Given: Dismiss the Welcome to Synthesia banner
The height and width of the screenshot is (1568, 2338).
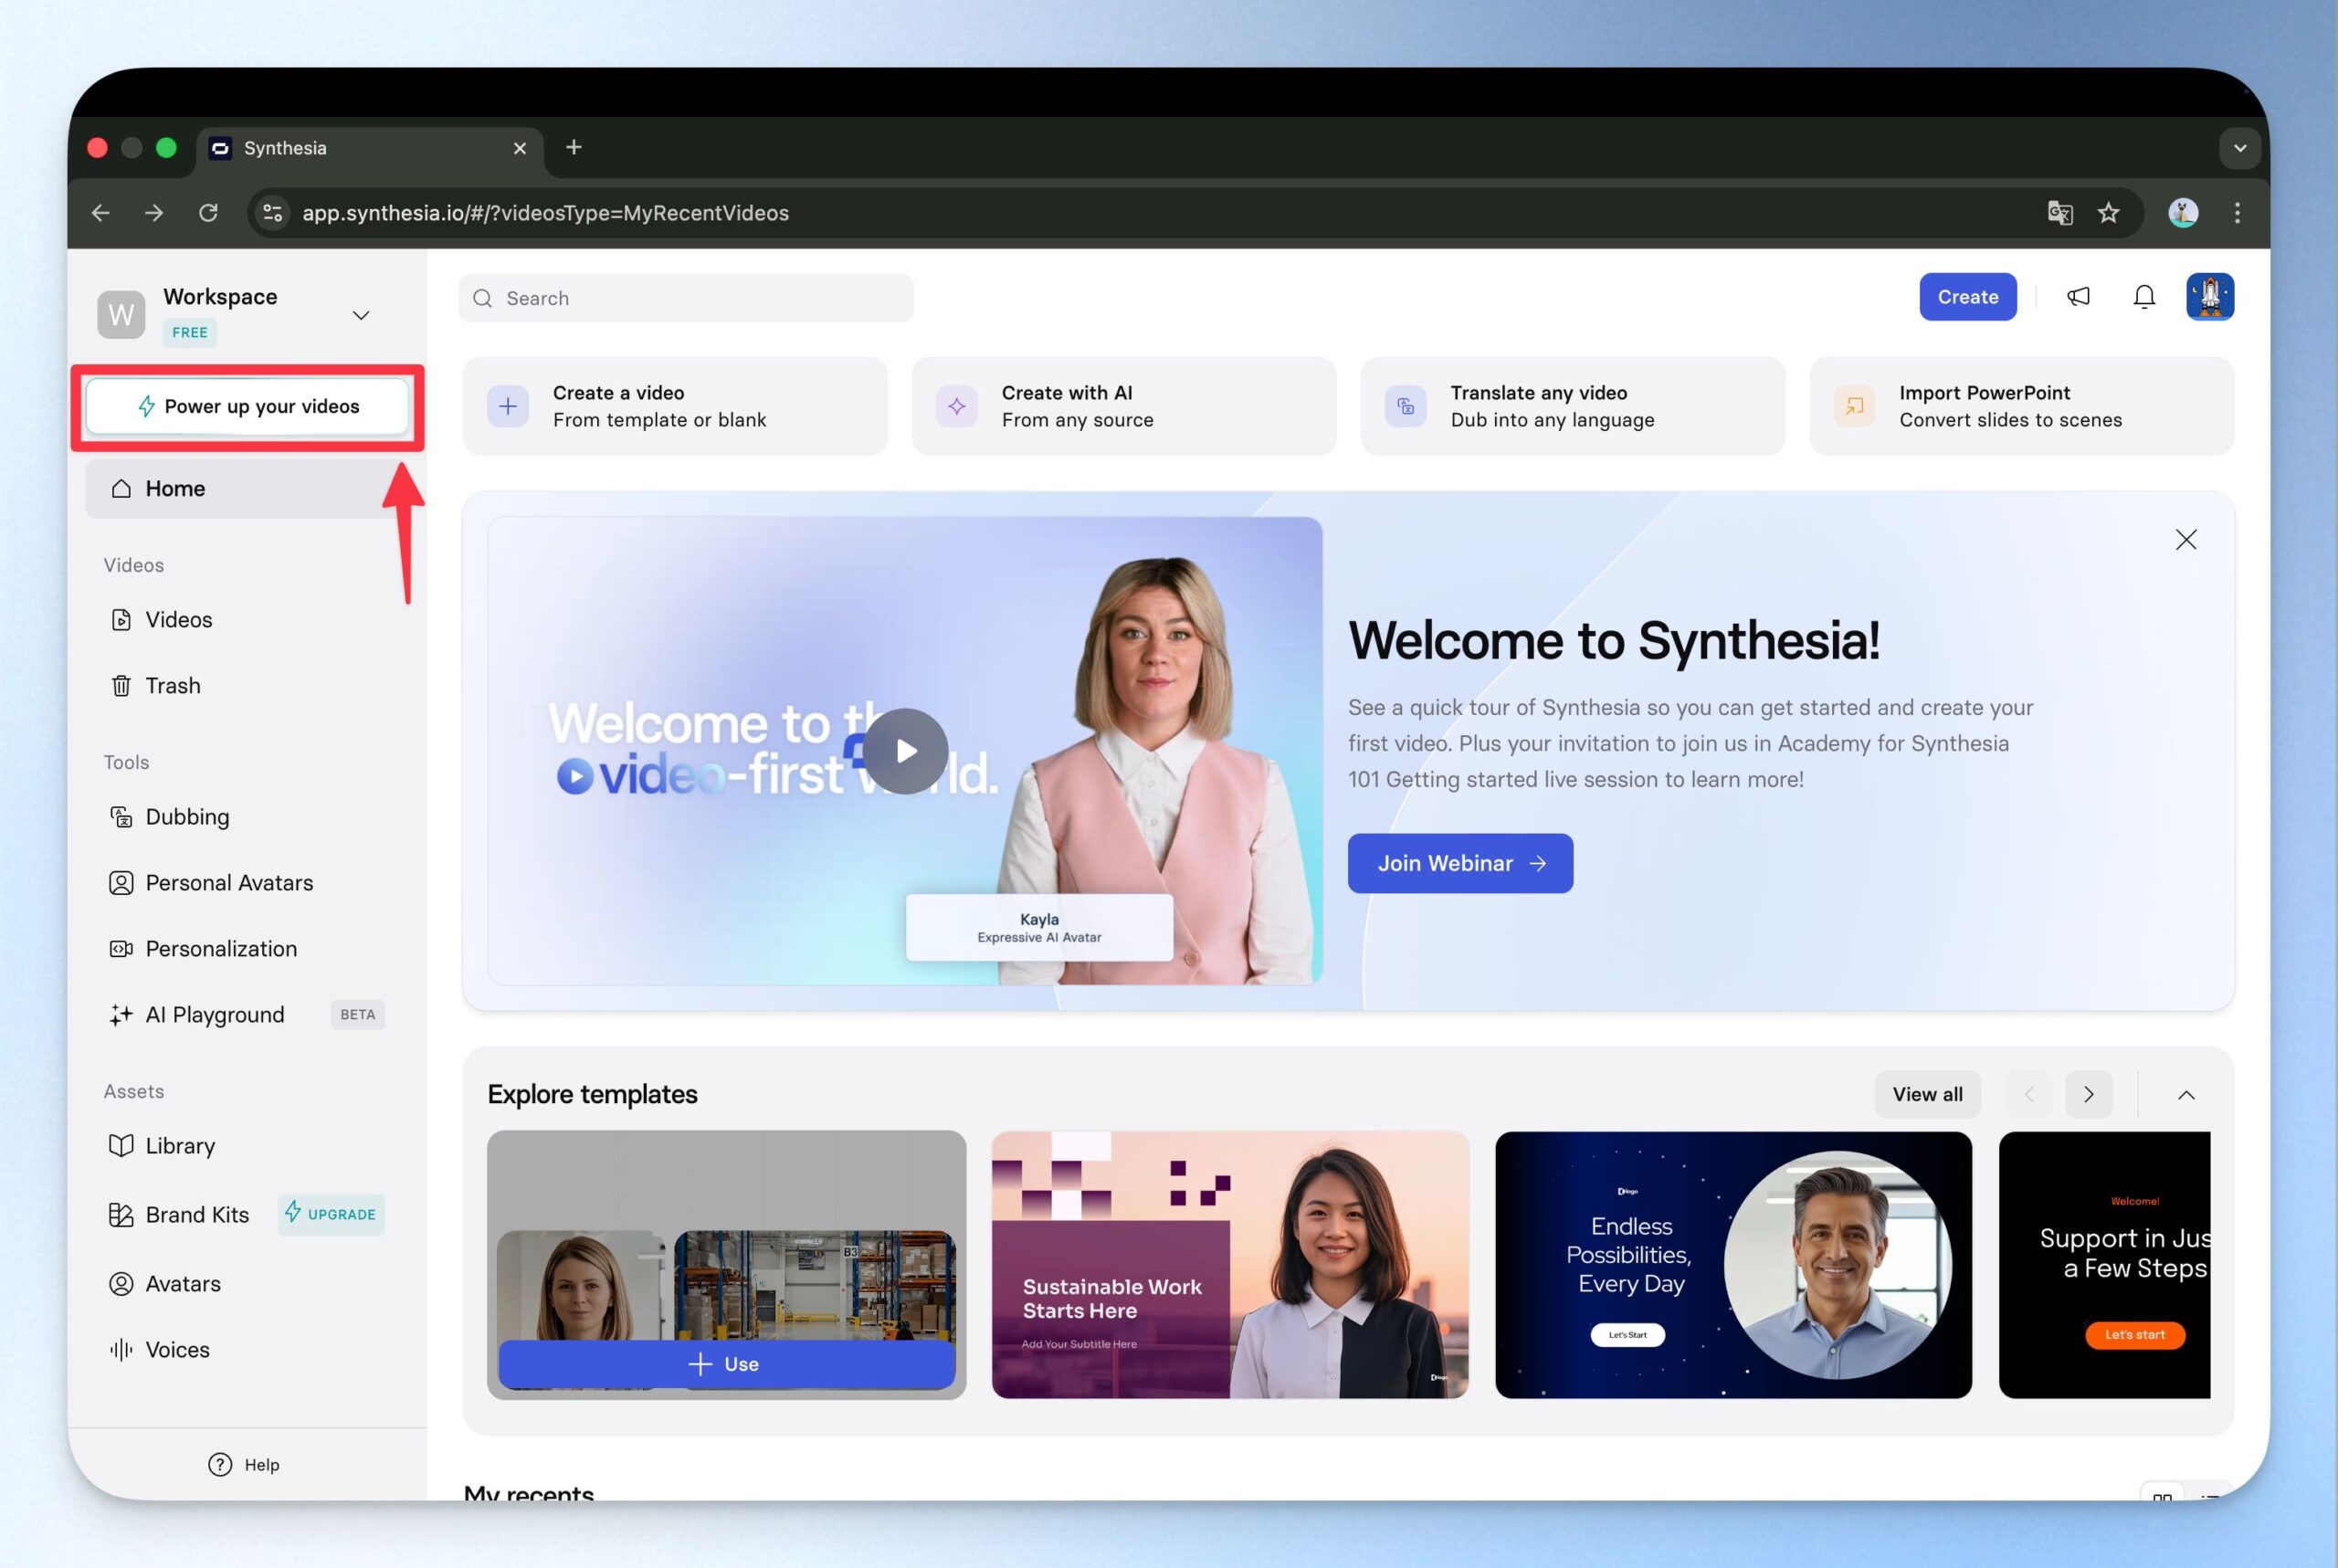Looking at the screenshot, I should pos(2186,540).
